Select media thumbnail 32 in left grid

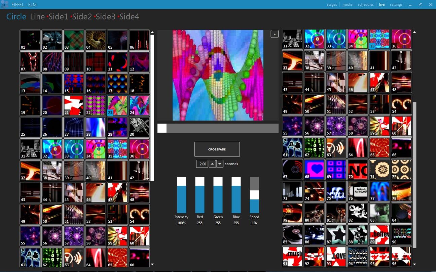point(52,149)
